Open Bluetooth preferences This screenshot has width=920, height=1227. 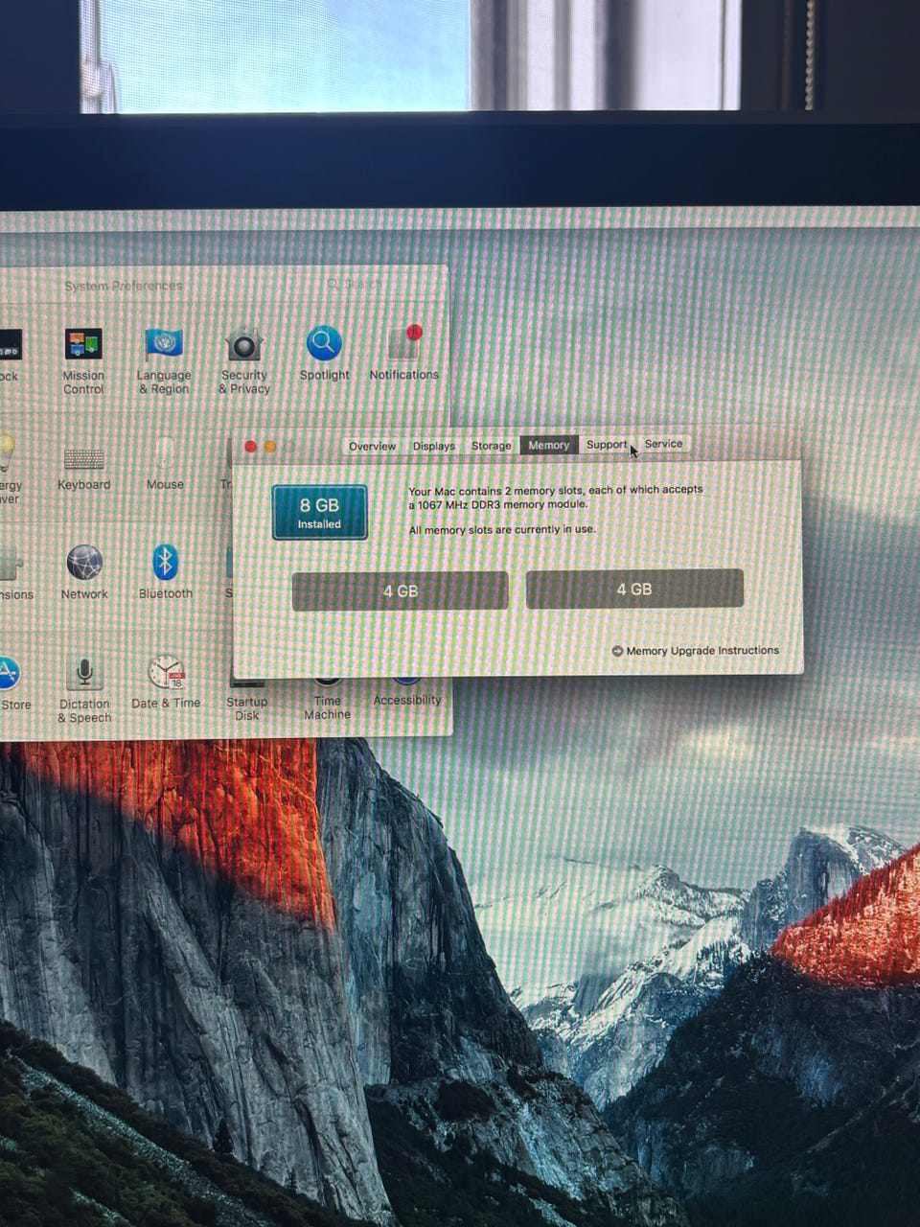[165, 572]
